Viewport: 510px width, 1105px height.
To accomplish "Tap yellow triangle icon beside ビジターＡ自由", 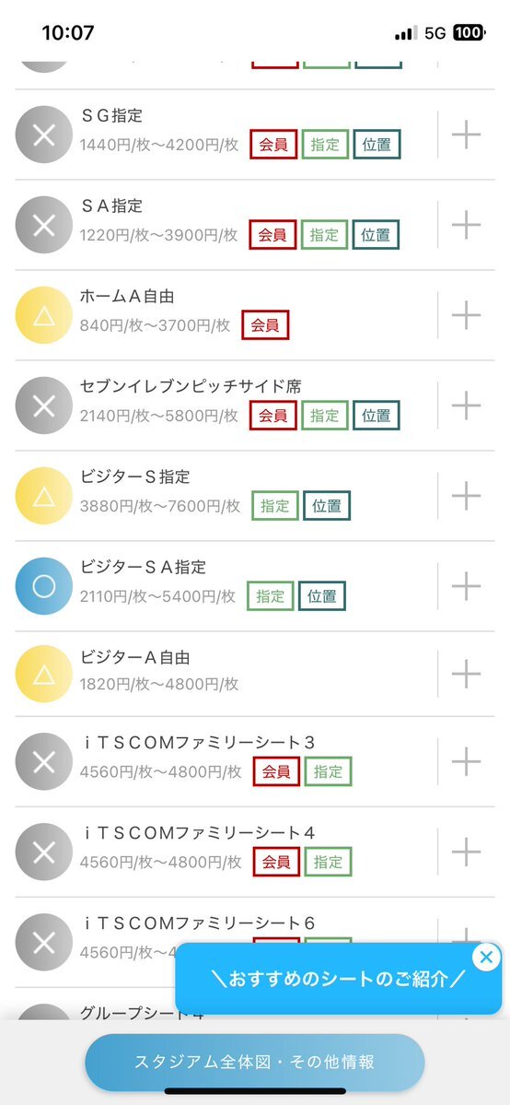I will [43, 674].
